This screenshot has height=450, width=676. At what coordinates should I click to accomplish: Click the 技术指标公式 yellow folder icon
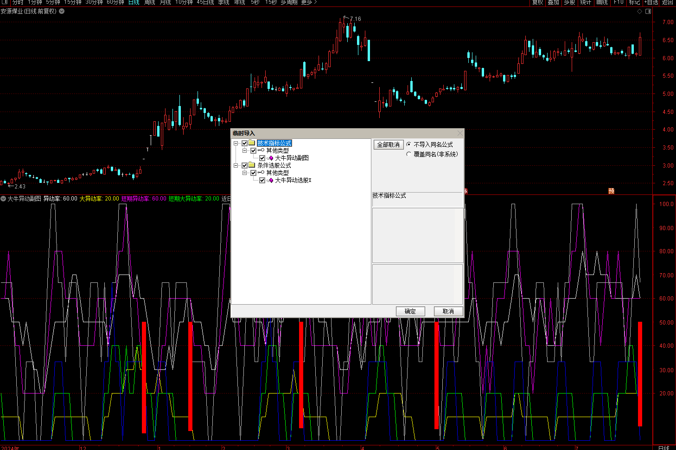pyautogui.click(x=252, y=143)
